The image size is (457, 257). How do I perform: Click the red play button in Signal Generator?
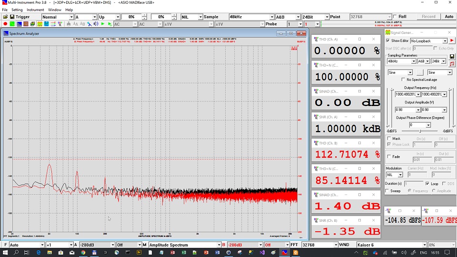[452, 41]
